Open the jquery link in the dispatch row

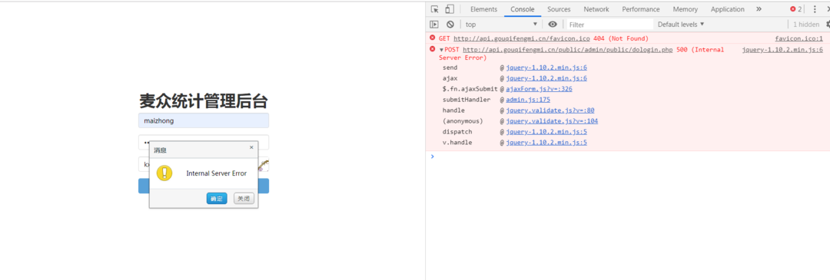coord(546,131)
